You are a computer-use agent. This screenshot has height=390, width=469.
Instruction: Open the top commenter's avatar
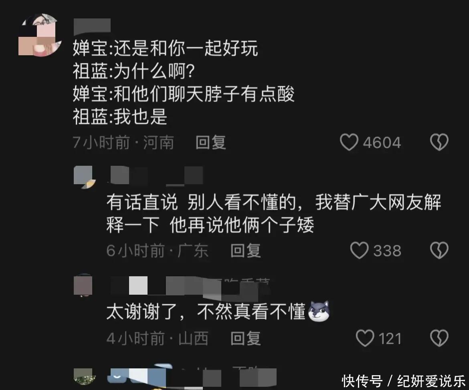[x=40, y=35]
